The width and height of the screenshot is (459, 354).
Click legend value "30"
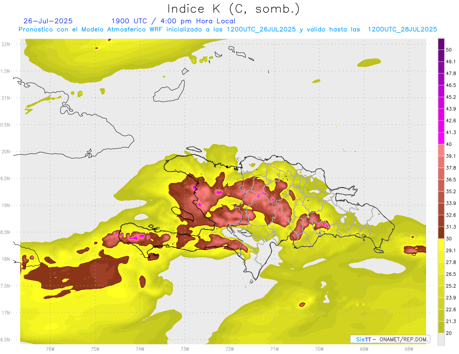point(449,239)
